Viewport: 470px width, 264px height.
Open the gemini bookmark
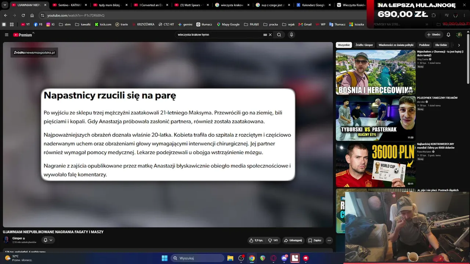185,24
